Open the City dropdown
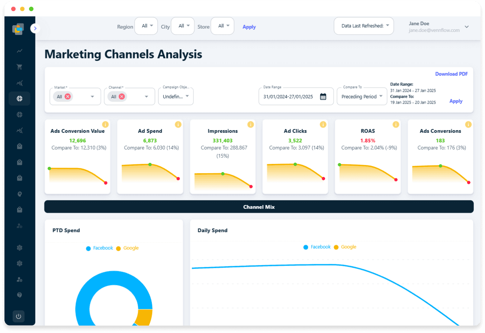The image size is (485, 333). click(x=183, y=26)
